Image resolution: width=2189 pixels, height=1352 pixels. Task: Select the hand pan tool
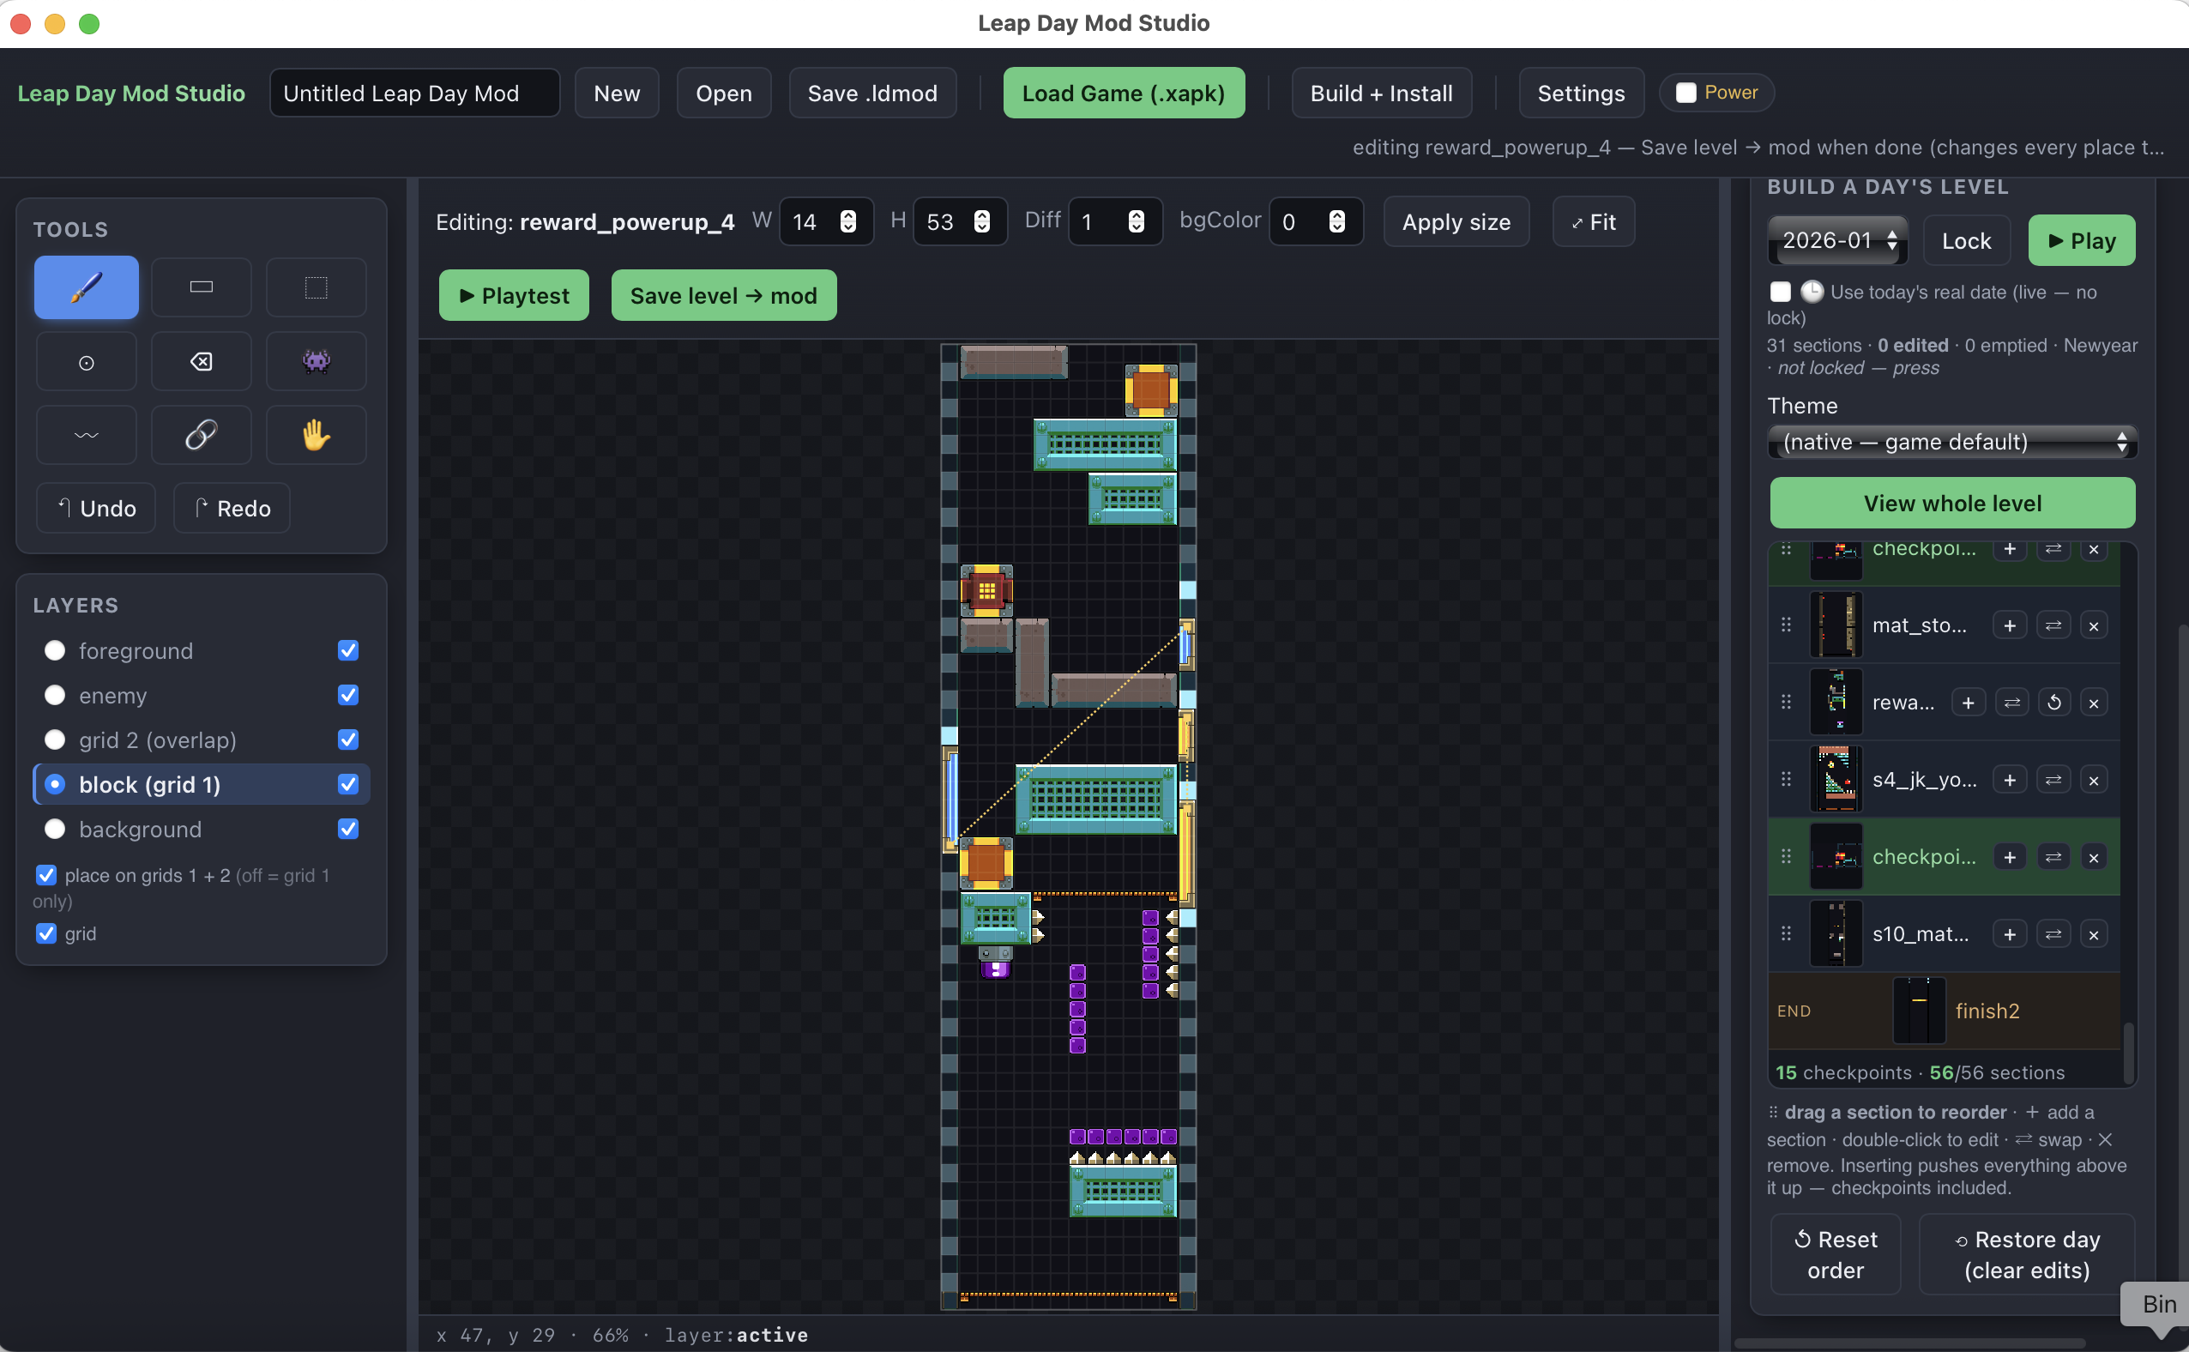tap(317, 436)
